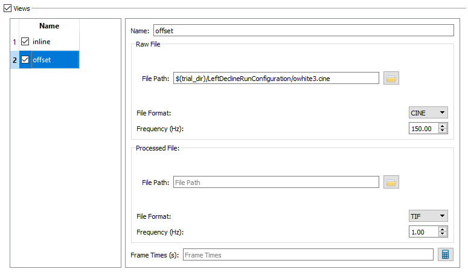
Task: Click the raw file path field
Action: click(x=276, y=79)
